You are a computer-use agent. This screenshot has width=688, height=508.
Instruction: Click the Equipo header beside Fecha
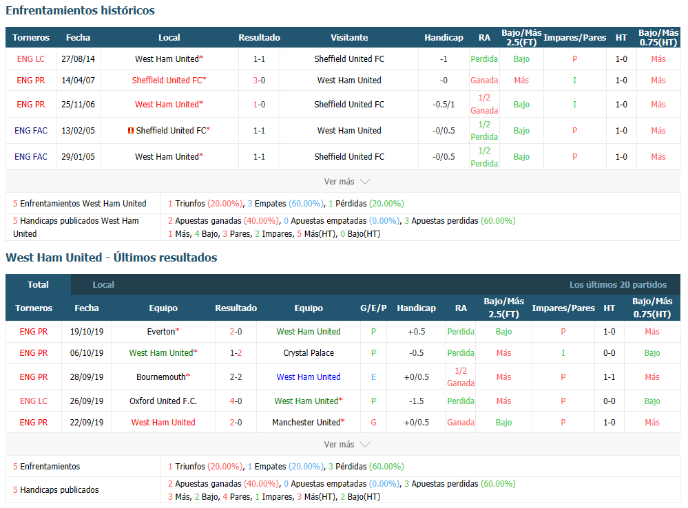tap(163, 308)
